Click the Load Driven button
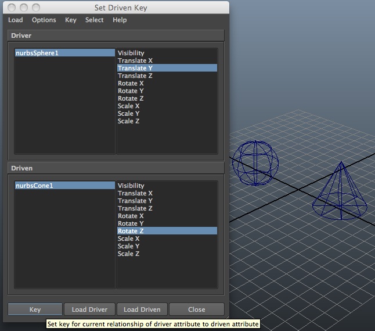The image size is (375, 331). click(142, 309)
